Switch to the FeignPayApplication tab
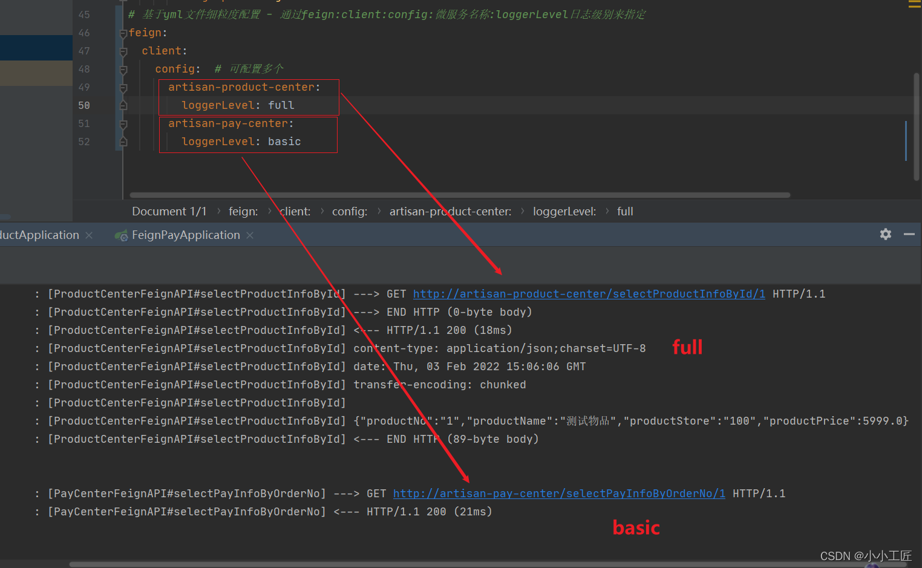922x568 pixels. (185, 235)
